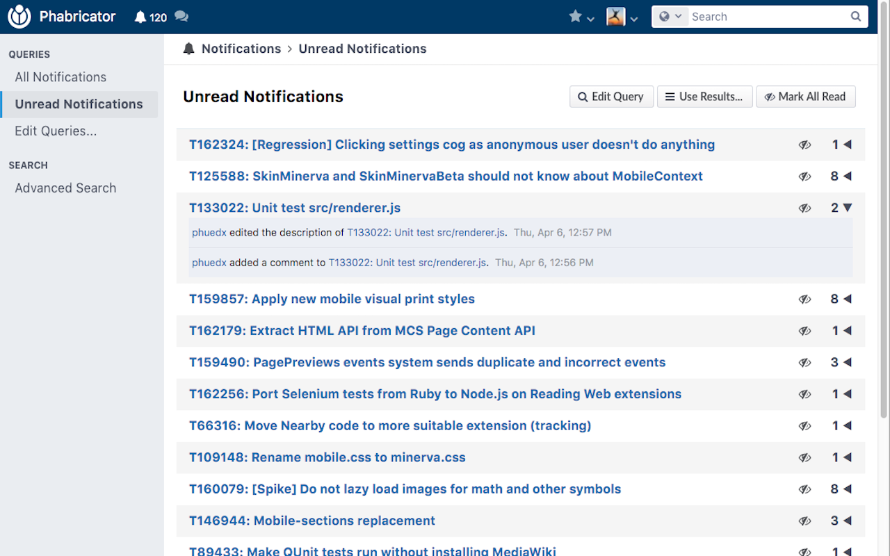Viewport: 890px width, 556px height.
Task: Open your profile via the avatar icon
Action: 616,16
